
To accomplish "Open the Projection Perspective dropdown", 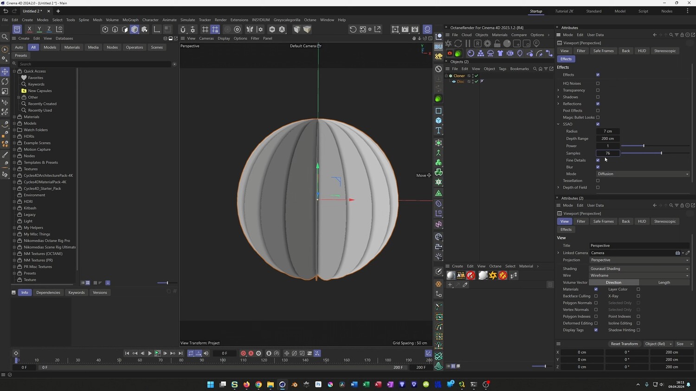I will 639,260.
